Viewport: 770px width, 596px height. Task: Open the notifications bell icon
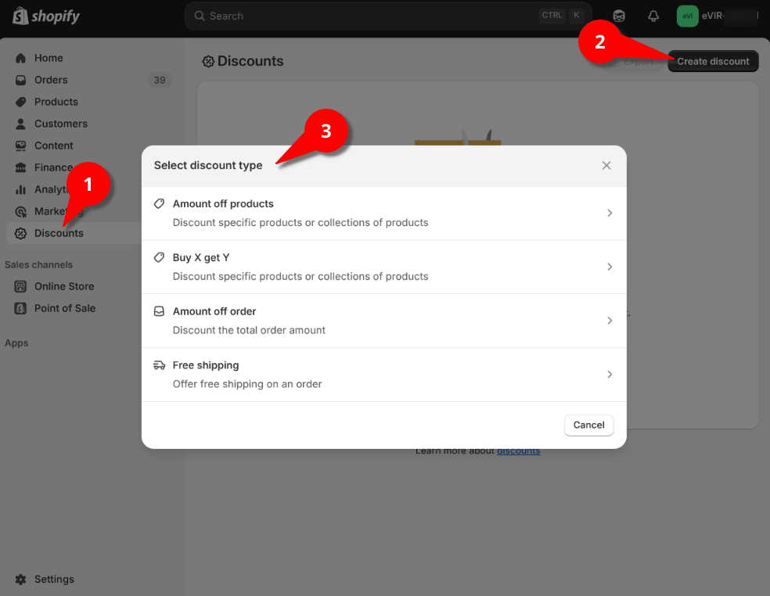[653, 16]
